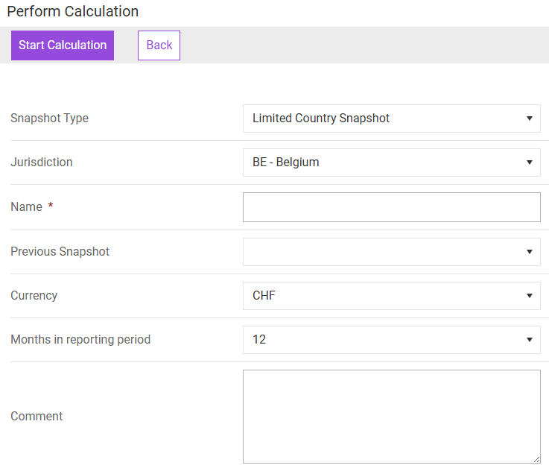The height and width of the screenshot is (474, 549).
Task: Click the arrow icon on Jurisdiction dropdown
Action: pyautogui.click(x=529, y=162)
